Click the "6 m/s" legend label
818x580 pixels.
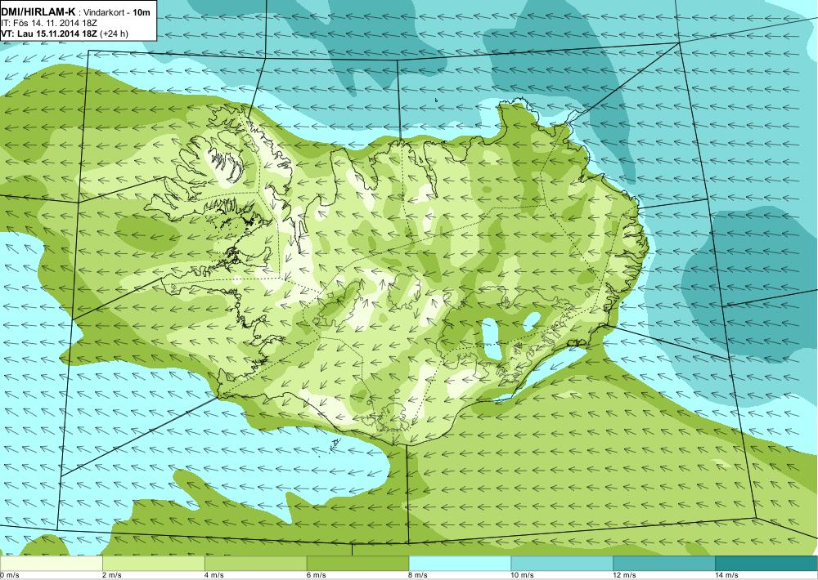coord(317,575)
